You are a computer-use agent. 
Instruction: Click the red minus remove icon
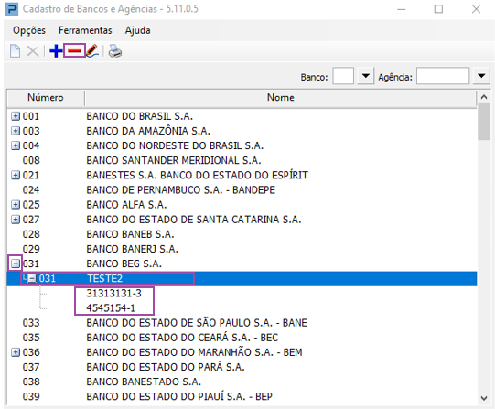tap(74, 51)
